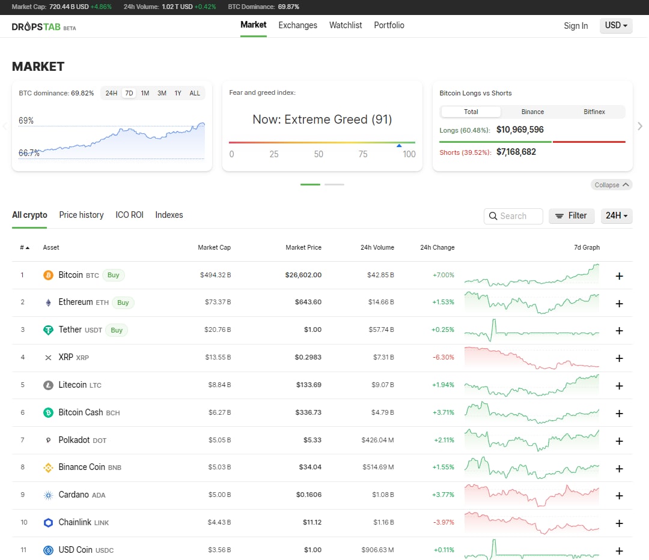Open the Market tab

click(x=254, y=25)
